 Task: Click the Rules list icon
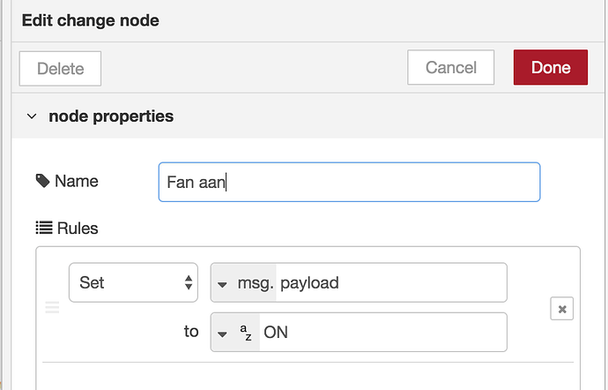point(43,228)
